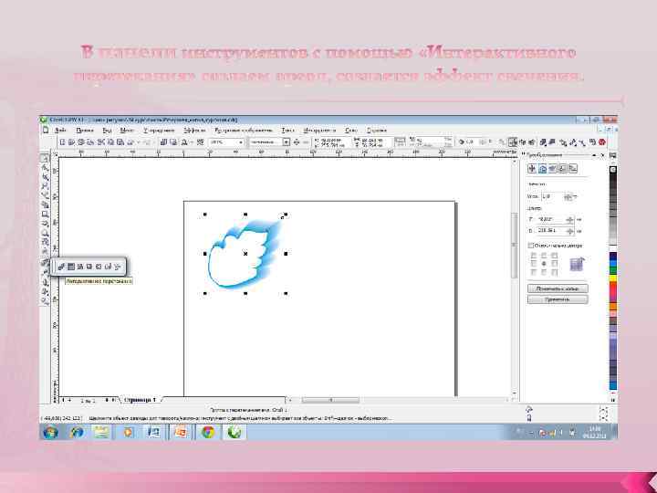This screenshot has width=657, height=493.
Task: Select the Rectangle tool in the toolbox
Action: (x=45, y=214)
